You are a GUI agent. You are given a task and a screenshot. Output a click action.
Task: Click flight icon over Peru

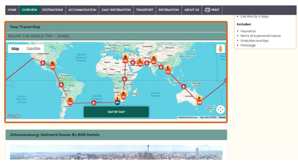pyautogui.click(x=61, y=85)
